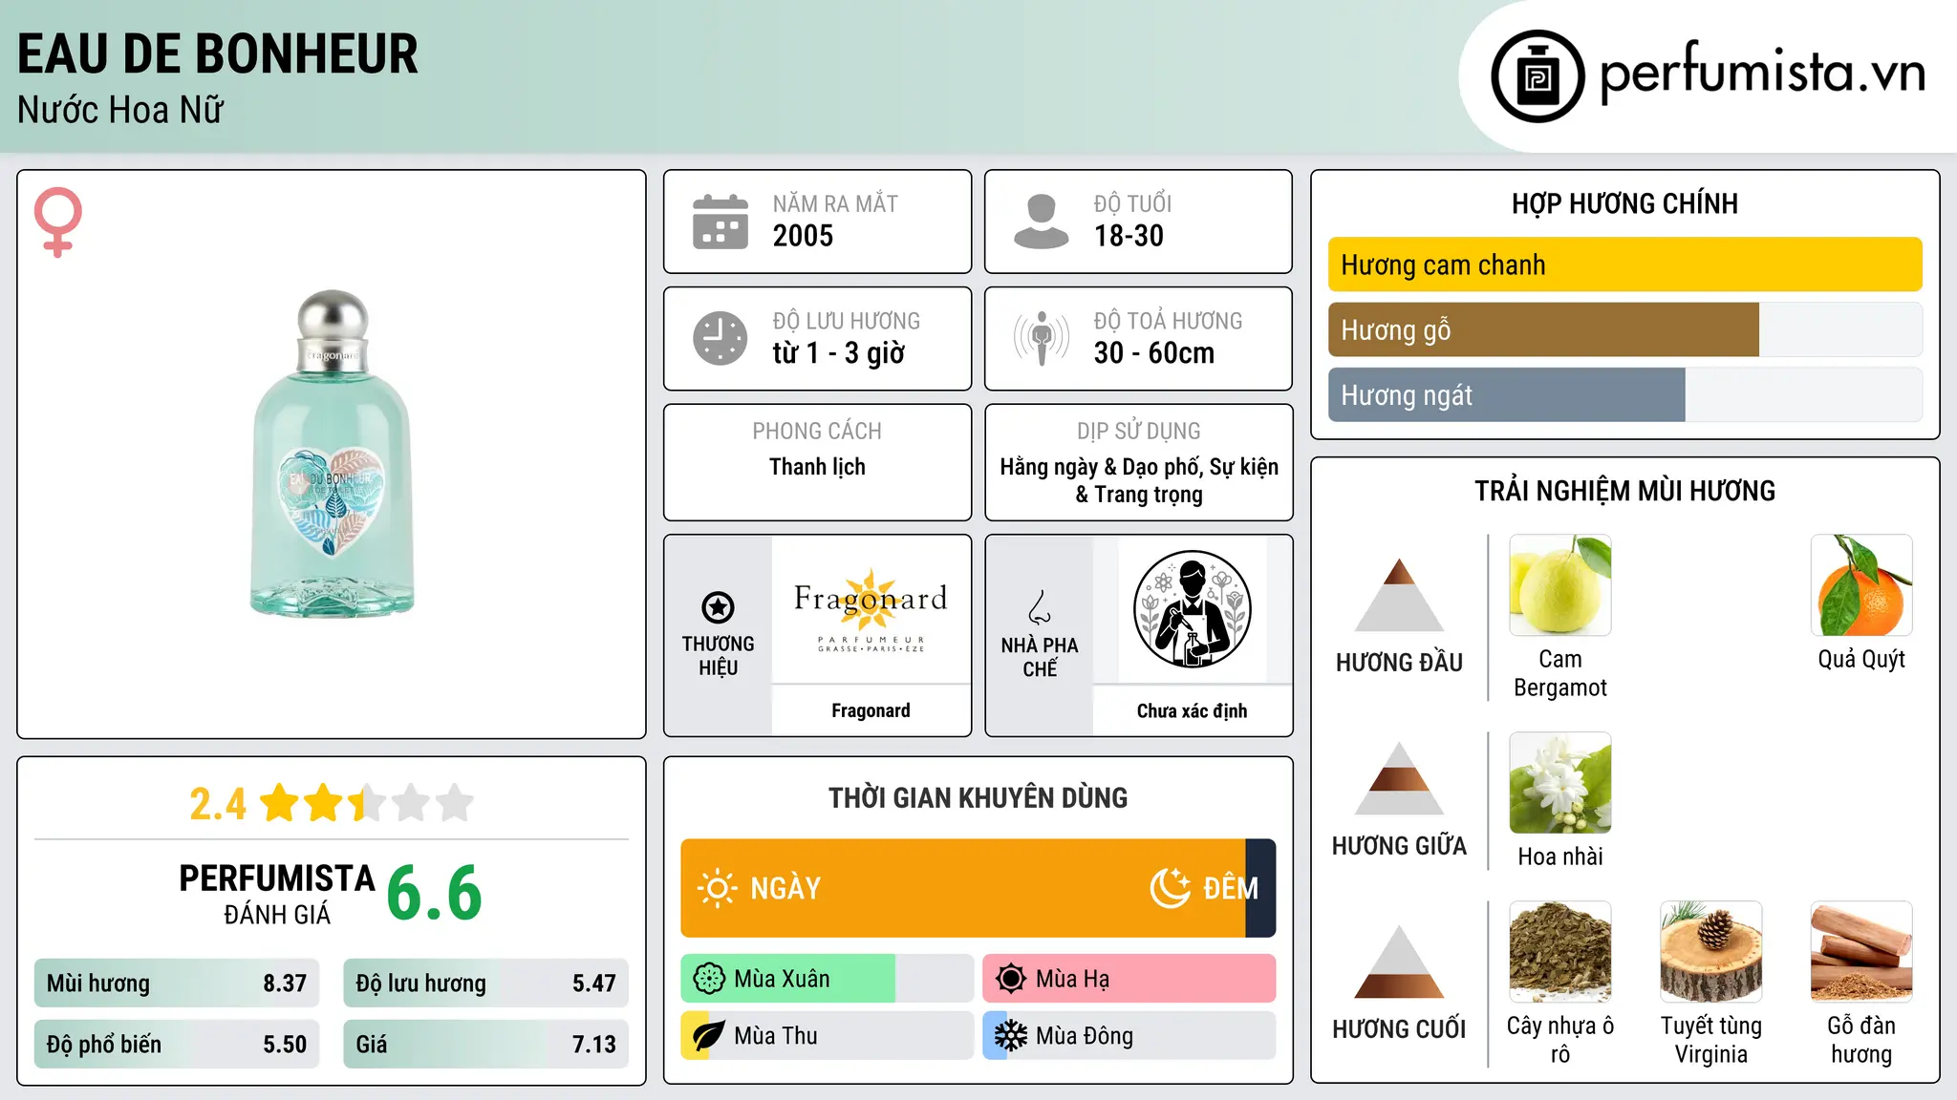
Task: Click the pink female gender symbol
Action: click(x=58, y=222)
